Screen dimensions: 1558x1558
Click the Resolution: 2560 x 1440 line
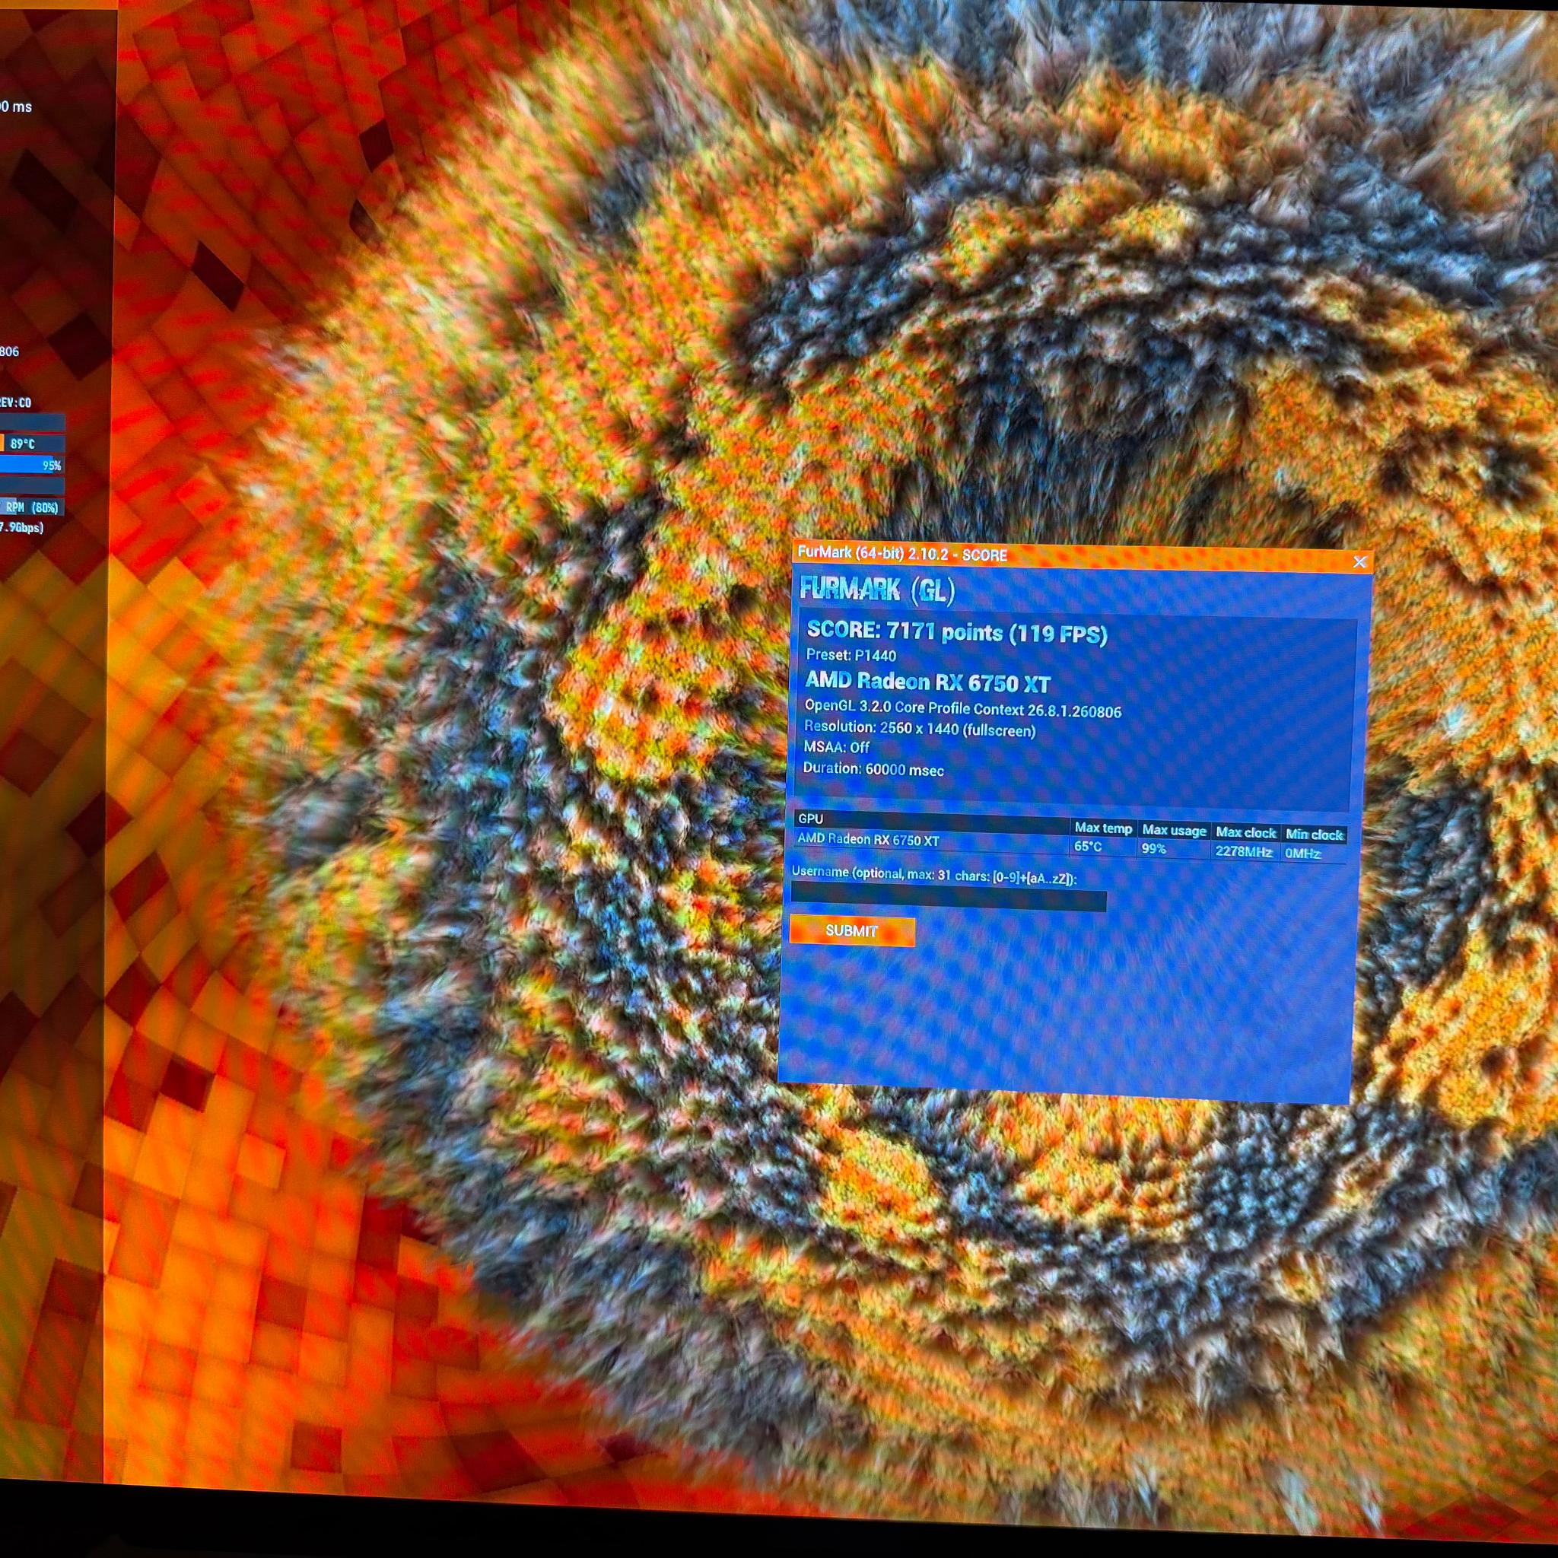(x=918, y=728)
